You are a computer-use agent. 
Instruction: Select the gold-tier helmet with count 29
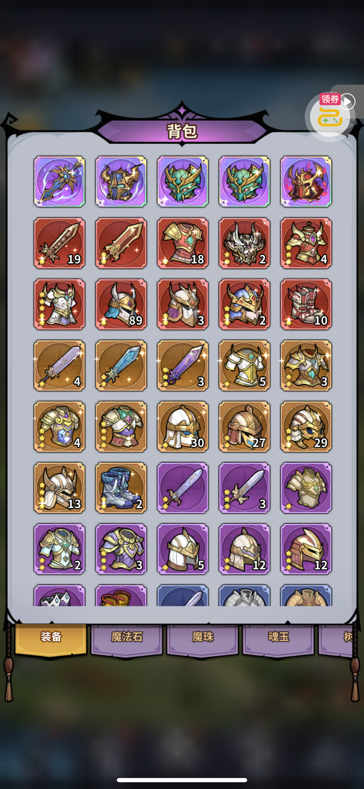pyautogui.click(x=306, y=427)
